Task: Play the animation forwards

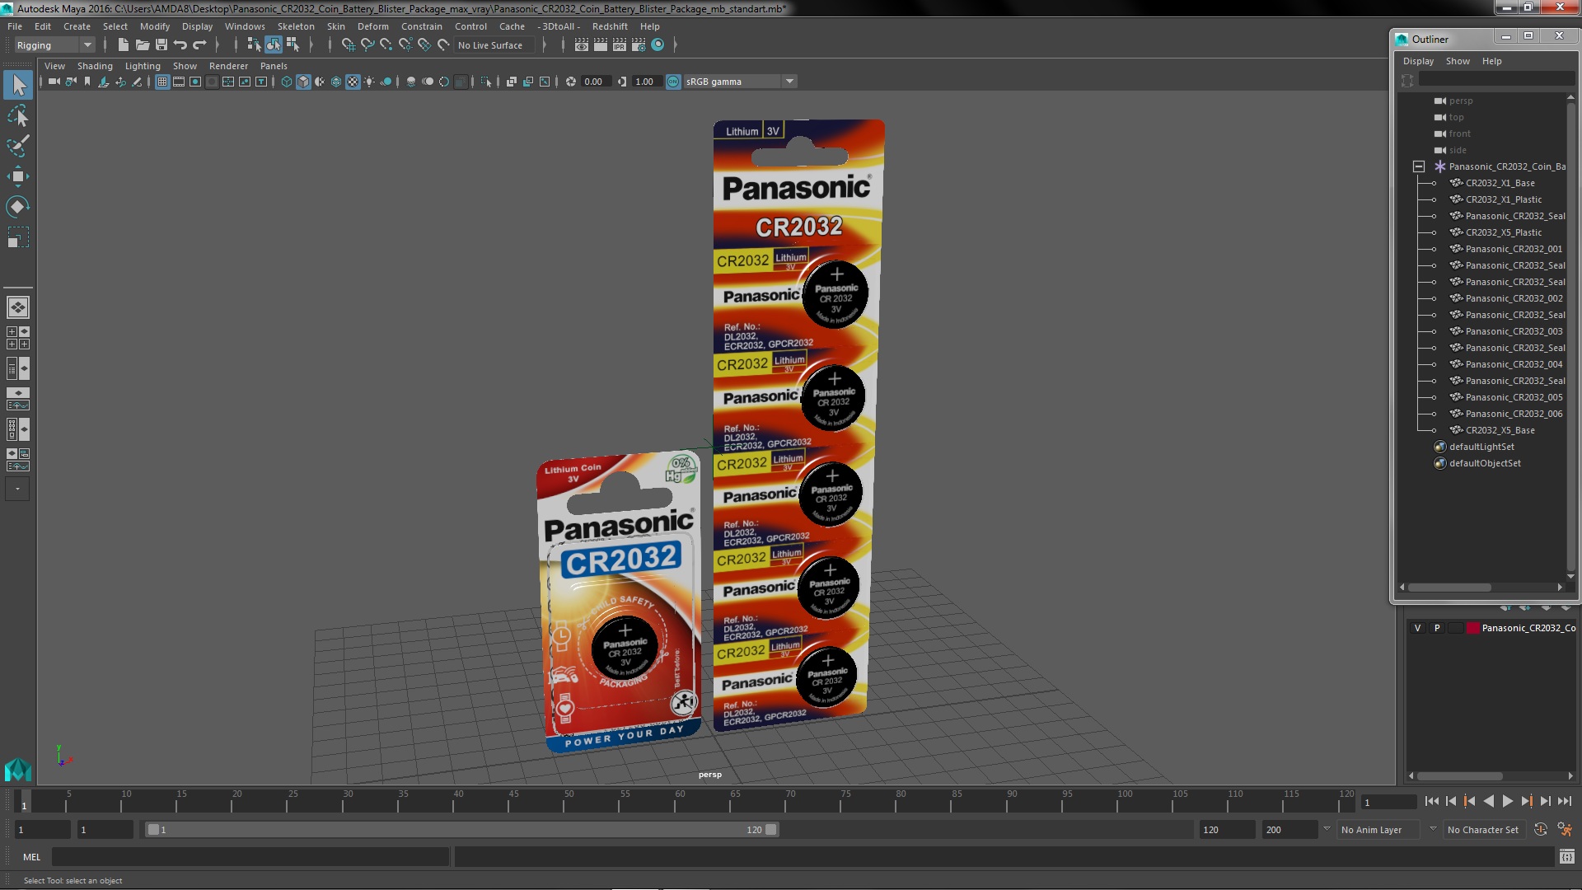Action: point(1507,801)
